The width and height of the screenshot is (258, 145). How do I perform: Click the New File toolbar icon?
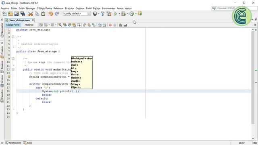click(4, 14)
